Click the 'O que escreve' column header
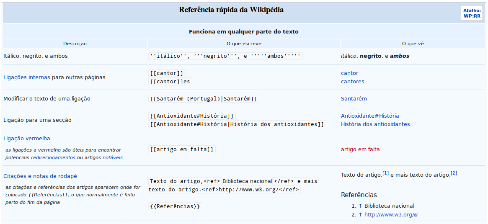 [x=244, y=44]
